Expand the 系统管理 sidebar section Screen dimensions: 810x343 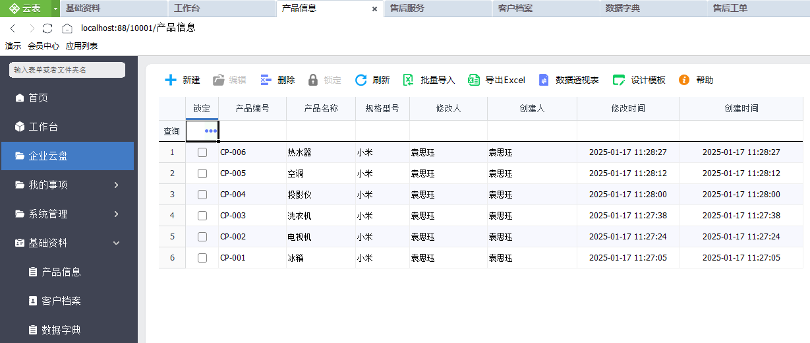click(117, 214)
